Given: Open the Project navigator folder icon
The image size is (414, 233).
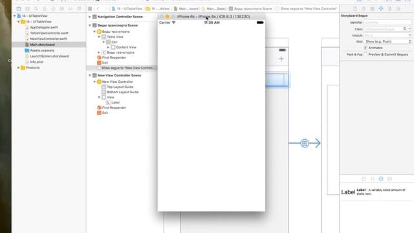Looking at the screenshot, I should pos(19,8).
